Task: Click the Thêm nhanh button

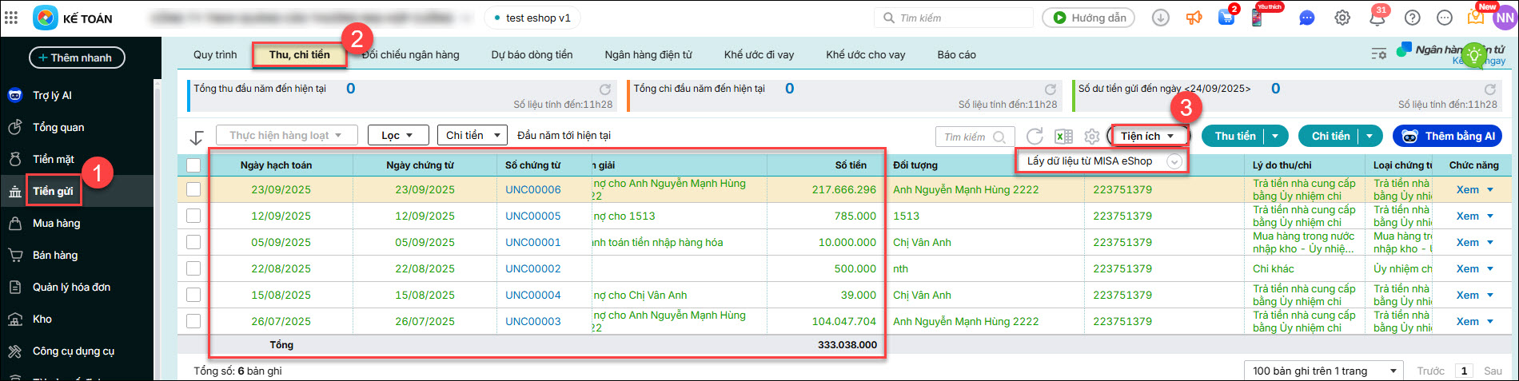Action: (76, 58)
